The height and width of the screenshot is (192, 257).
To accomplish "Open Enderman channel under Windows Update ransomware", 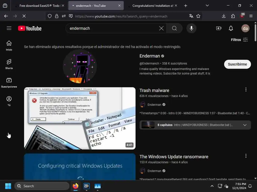I will (154, 171).
